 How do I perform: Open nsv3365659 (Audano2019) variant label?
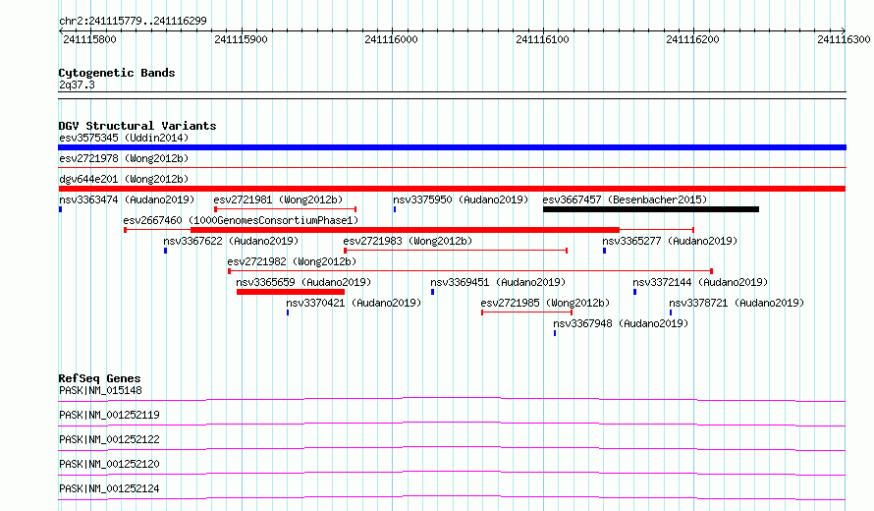[x=303, y=282]
